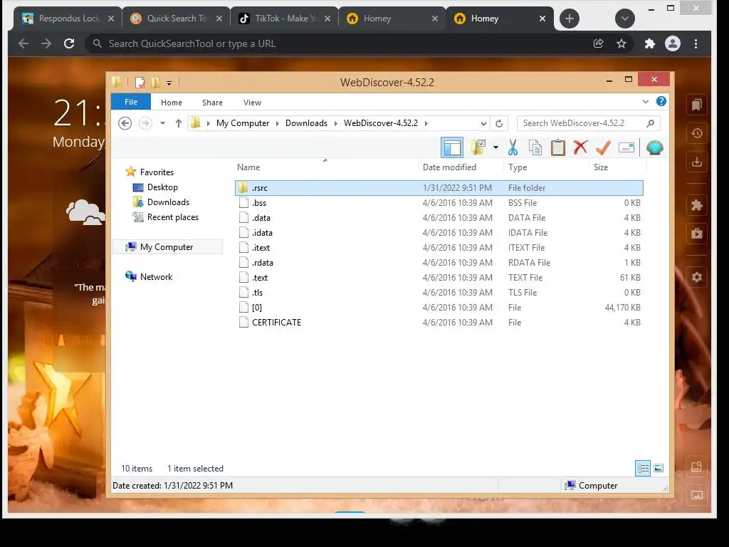The image size is (729, 547).
Task: Open the tab search dropdown in browser
Action: point(625,19)
